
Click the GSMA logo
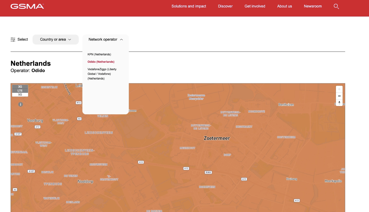click(27, 6)
